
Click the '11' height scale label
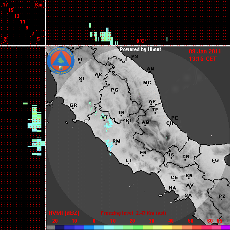23,22
